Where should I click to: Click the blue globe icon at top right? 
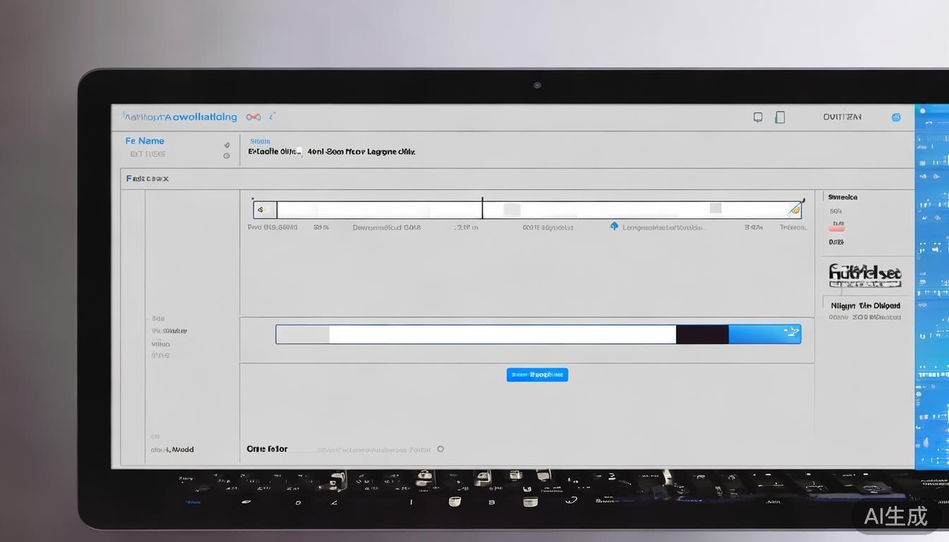coord(896,117)
